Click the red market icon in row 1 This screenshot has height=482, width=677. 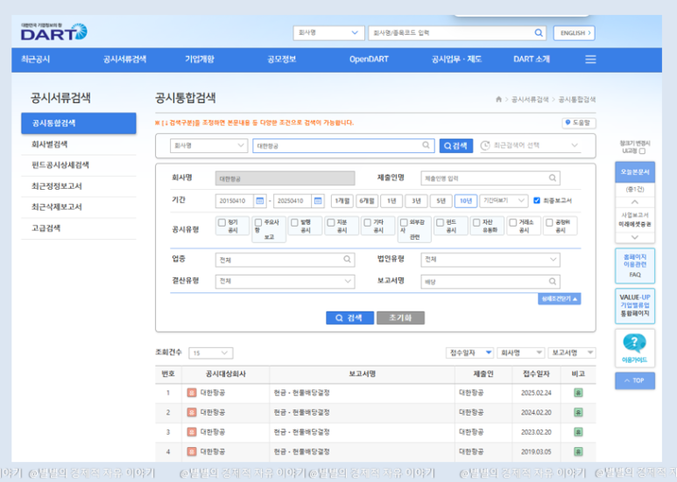coord(192,393)
